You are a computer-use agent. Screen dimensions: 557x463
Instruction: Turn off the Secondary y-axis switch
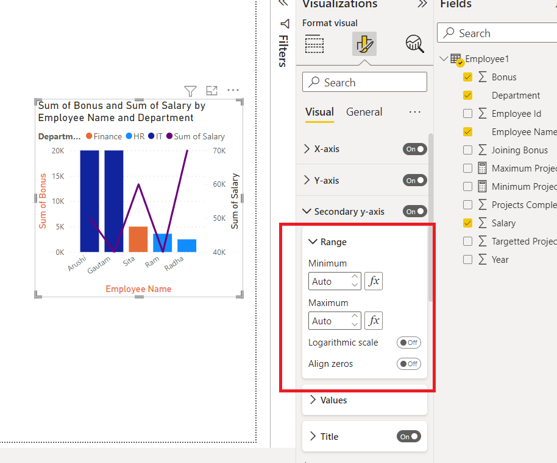[414, 212]
